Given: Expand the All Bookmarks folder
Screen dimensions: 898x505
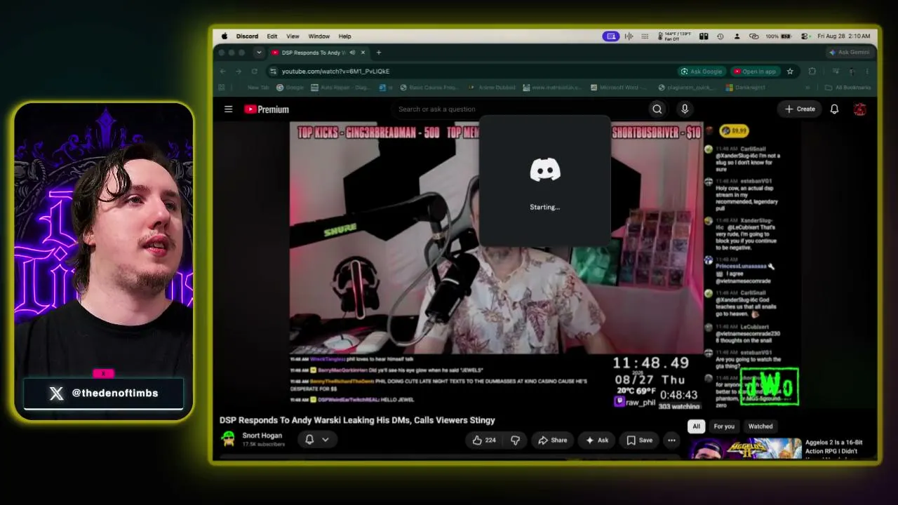Looking at the screenshot, I should pyautogui.click(x=847, y=88).
